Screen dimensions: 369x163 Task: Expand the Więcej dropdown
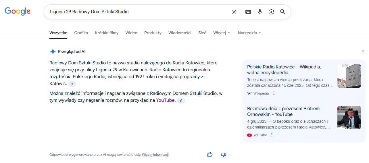click(222, 33)
